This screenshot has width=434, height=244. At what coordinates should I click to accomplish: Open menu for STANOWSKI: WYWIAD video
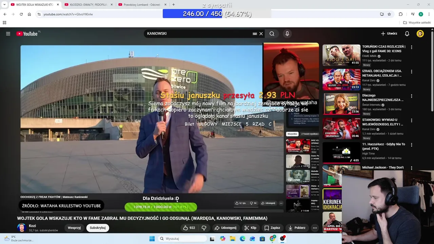pos(411,121)
